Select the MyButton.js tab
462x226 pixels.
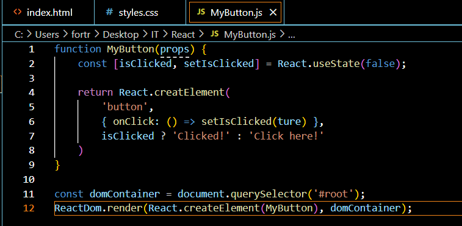click(x=235, y=12)
